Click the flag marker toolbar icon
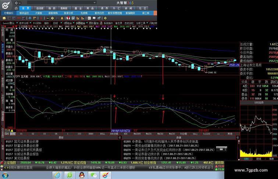 pyautogui.click(x=94, y=18)
